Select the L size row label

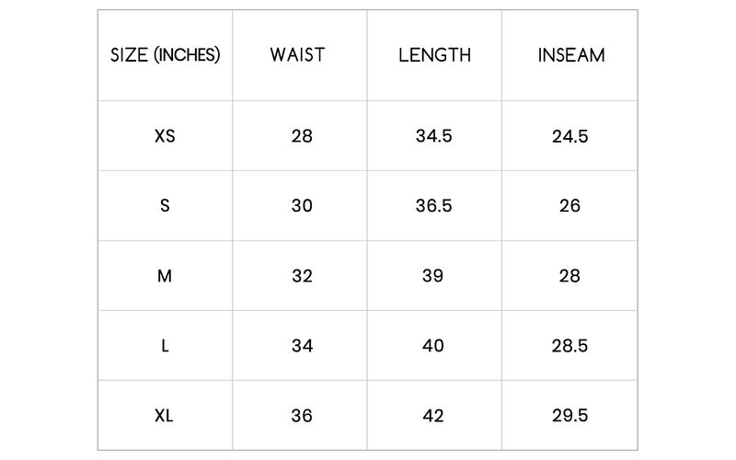click(x=165, y=346)
